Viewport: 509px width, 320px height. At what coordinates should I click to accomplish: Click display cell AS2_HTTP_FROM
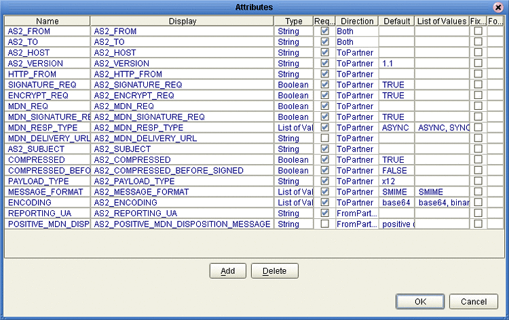click(182, 74)
